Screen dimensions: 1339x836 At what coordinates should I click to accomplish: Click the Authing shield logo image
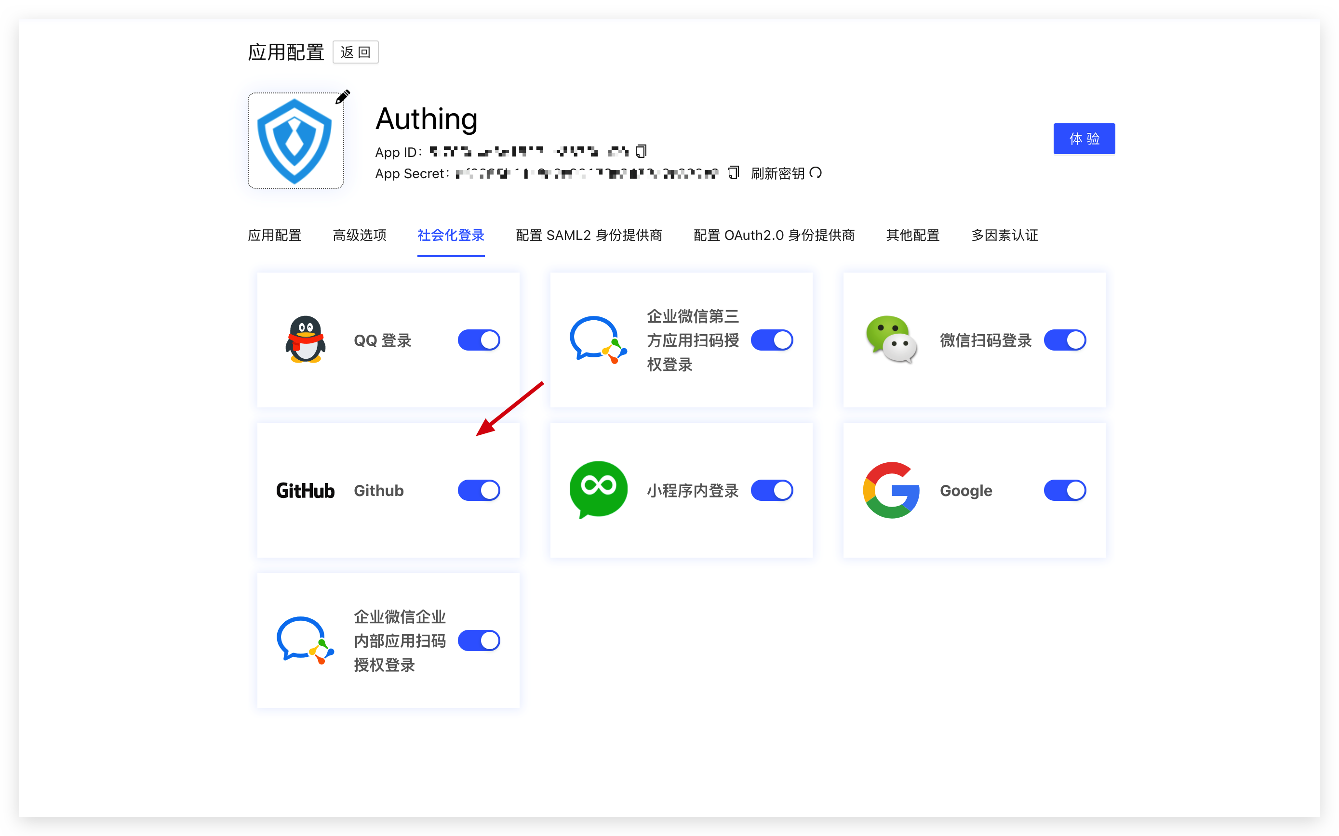point(295,141)
